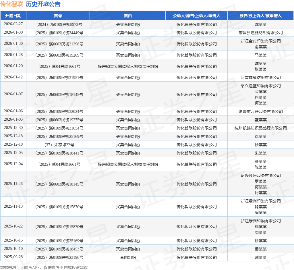Click case number (2025)浙0109民初18441号
Viewport: 294px width, 270px height.
tap(59, 153)
